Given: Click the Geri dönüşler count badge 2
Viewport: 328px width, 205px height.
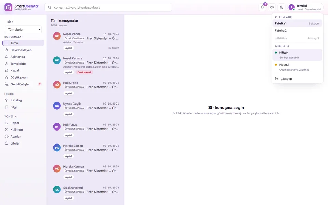Looking at the screenshot, I should coord(40,84).
